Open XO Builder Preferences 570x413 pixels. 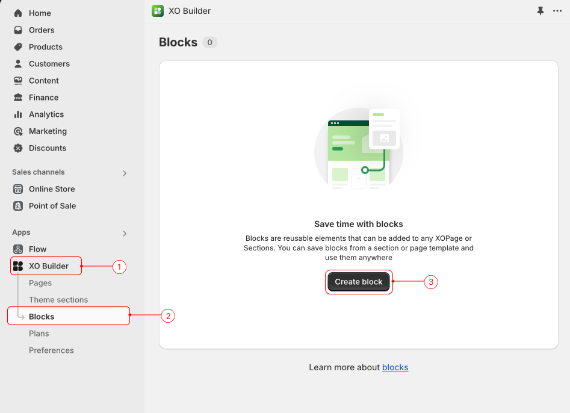(51, 350)
